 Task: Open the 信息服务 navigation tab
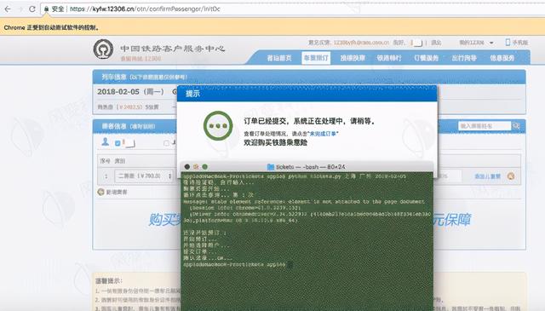pyautogui.click(x=502, y=58)
